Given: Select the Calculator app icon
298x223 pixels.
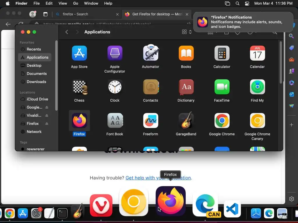Looking at the screenshot, I should [x=222, y=53].
